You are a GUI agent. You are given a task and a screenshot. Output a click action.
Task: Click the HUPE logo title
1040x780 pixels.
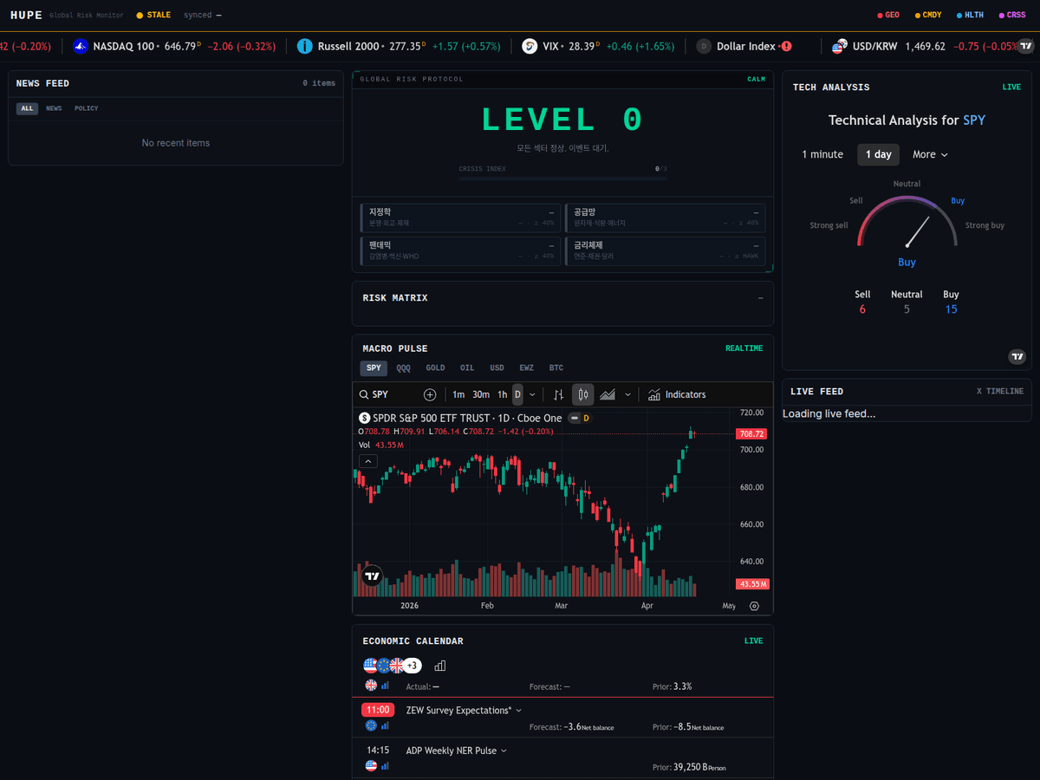(x=26, y=15)
